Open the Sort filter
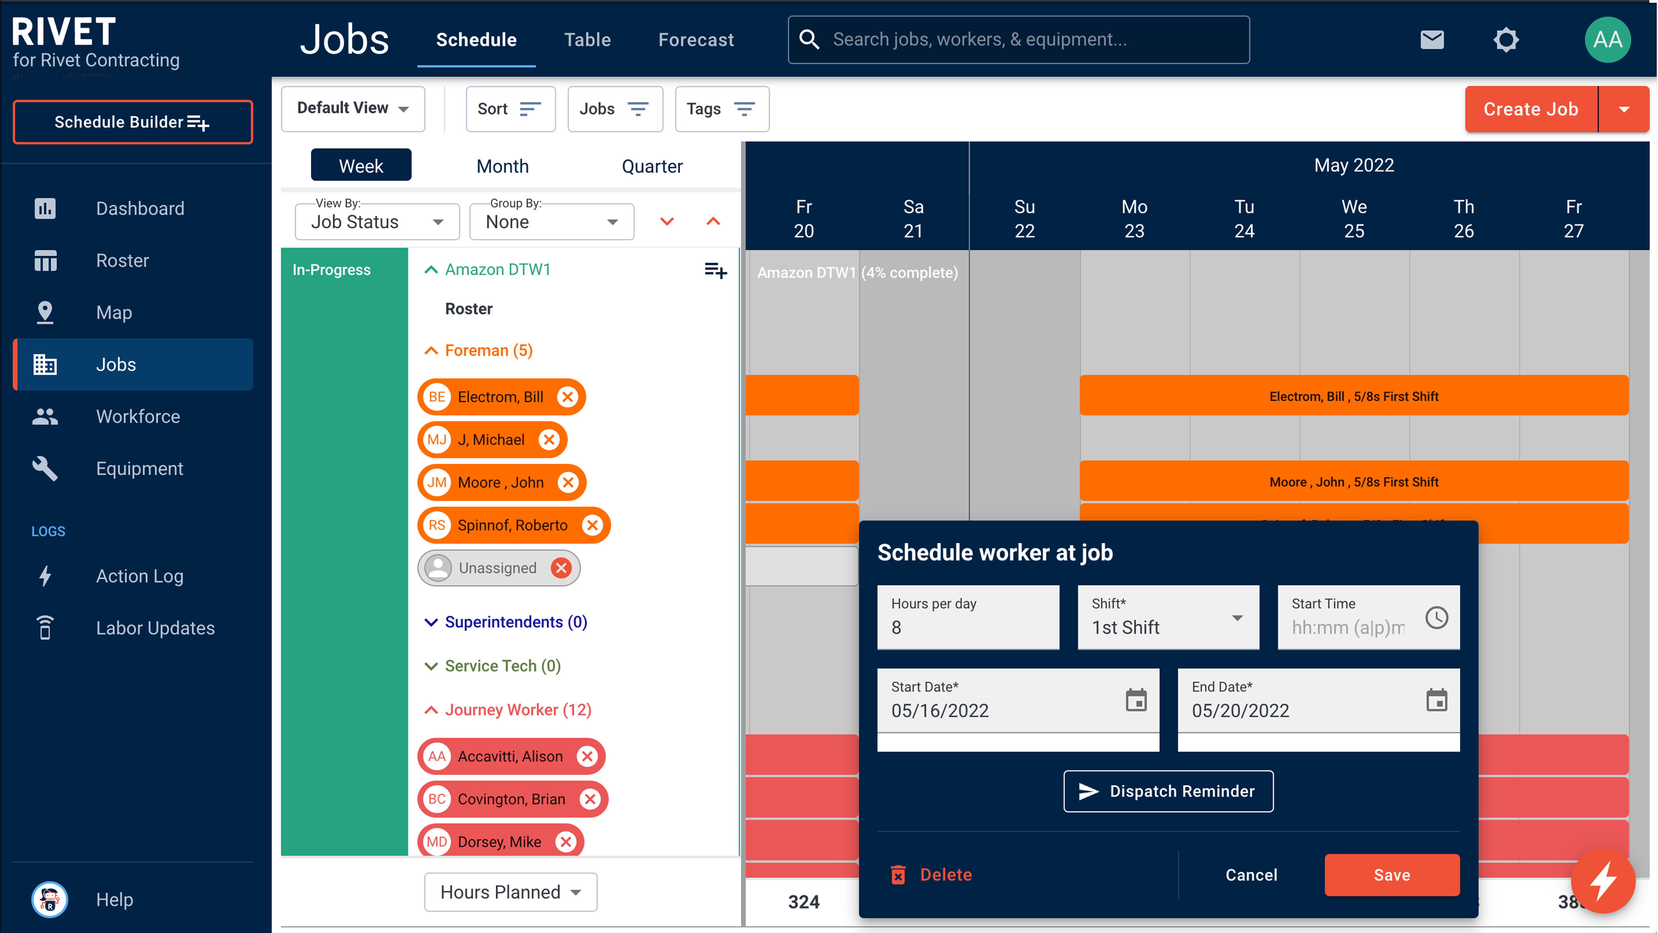 pyautogui.click(x=510, y=109)
